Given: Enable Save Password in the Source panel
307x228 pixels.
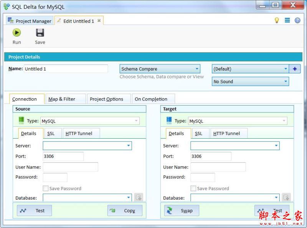Looking at the screenshot, I should [45, 188].
